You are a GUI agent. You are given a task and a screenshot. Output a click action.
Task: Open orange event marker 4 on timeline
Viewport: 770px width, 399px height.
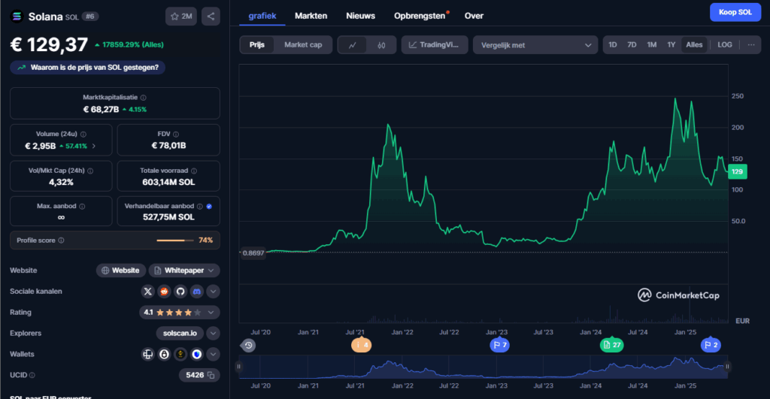click(361, 345)
